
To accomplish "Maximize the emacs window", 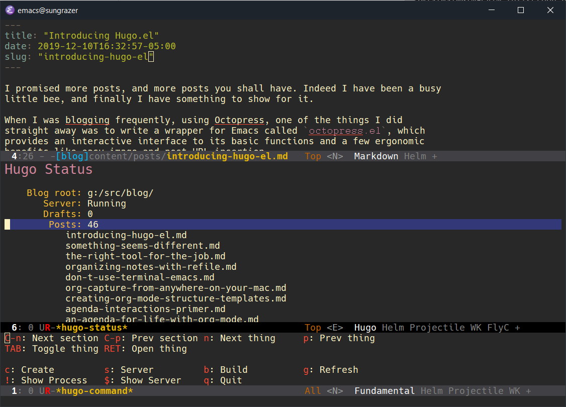I will (521, 10).
